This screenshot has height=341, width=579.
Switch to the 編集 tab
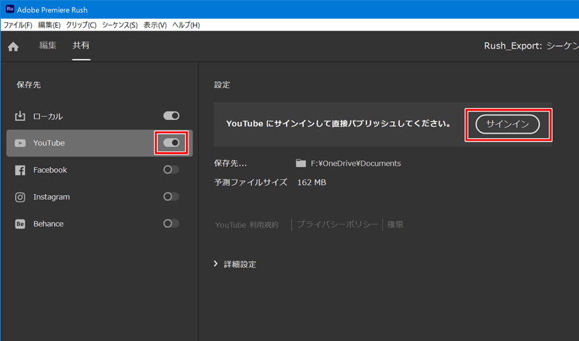pyautogui.click(x=48, y=45)
